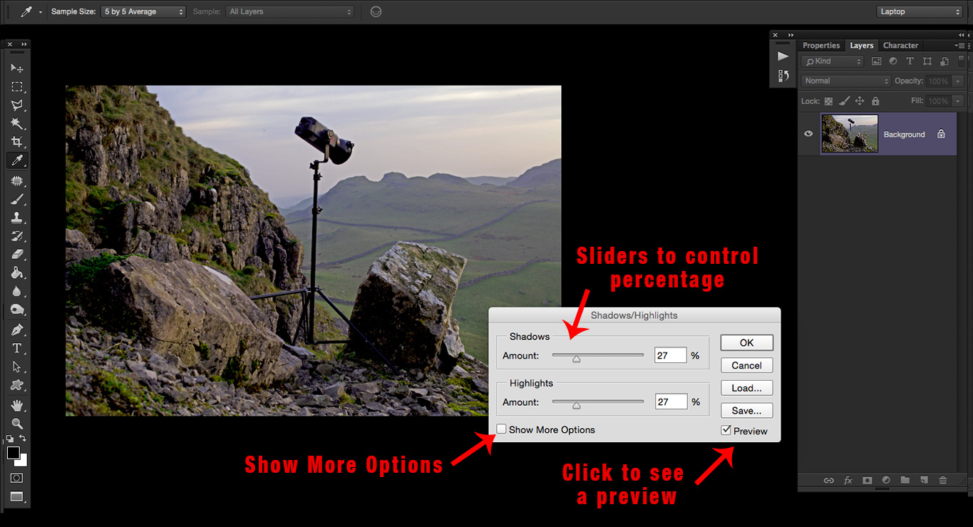Screen dimensions: 973x527
Task: Select the Zoom tool
Action: click(x=17, y=424)
